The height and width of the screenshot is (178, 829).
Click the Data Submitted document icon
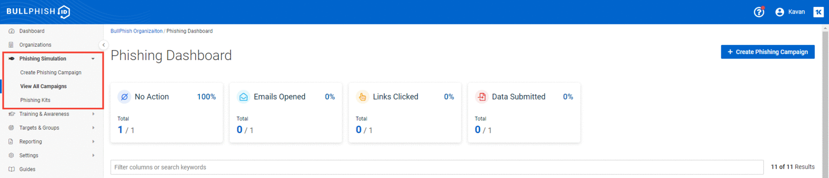pos(481,97)
